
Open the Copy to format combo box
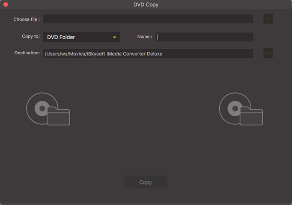81,37
